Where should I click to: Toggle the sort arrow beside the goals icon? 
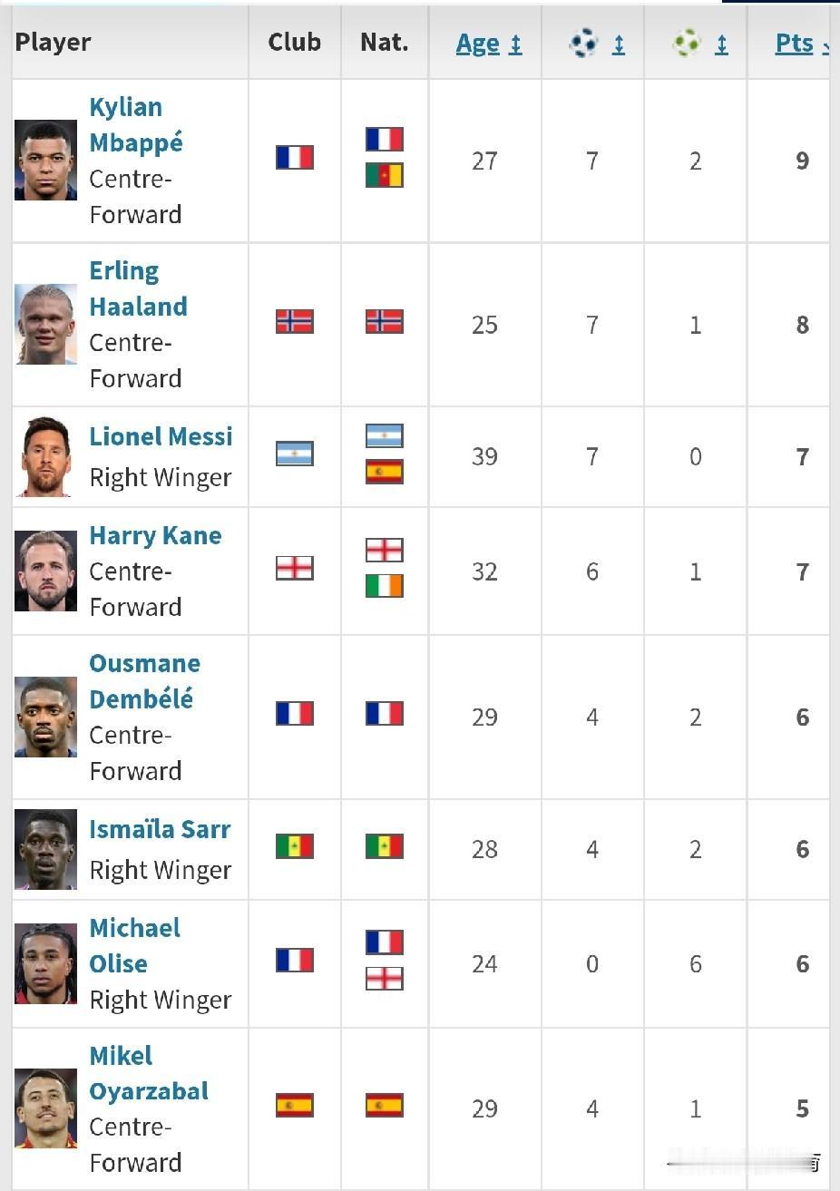[x=619, y=44]
